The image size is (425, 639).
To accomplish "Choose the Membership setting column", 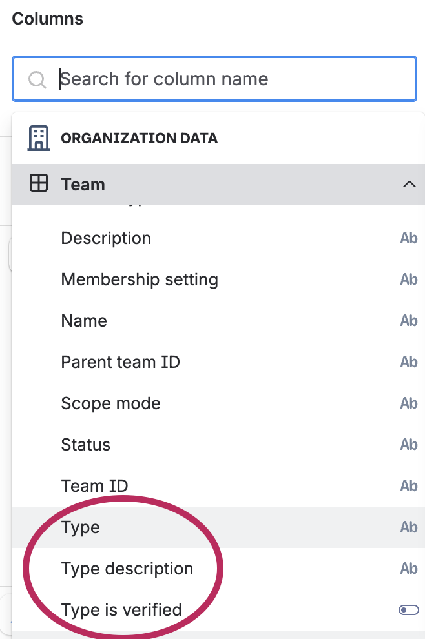I will coord(218,279).
